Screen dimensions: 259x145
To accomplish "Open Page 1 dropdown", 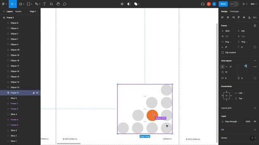I will click(34, 11).
